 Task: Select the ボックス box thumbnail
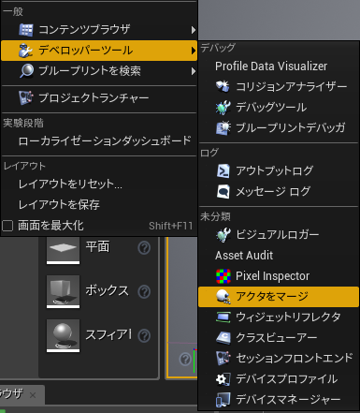click(x=63, y=291)
